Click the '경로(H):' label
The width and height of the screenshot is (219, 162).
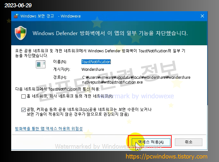pyautogui.click(x=60, y=77)
